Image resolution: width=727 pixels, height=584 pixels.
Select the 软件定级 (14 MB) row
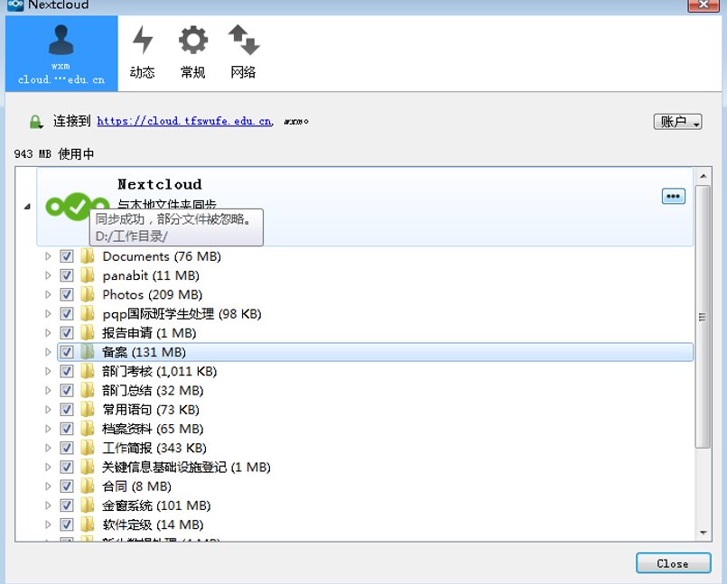(x=376, y=524)
